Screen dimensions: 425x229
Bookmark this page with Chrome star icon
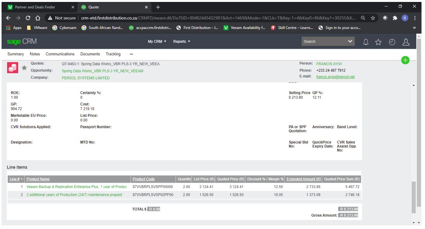[373, 18]
